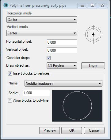Confirm with the OK button
Viewport: 111px width, 140px height.
click(71, 130)
